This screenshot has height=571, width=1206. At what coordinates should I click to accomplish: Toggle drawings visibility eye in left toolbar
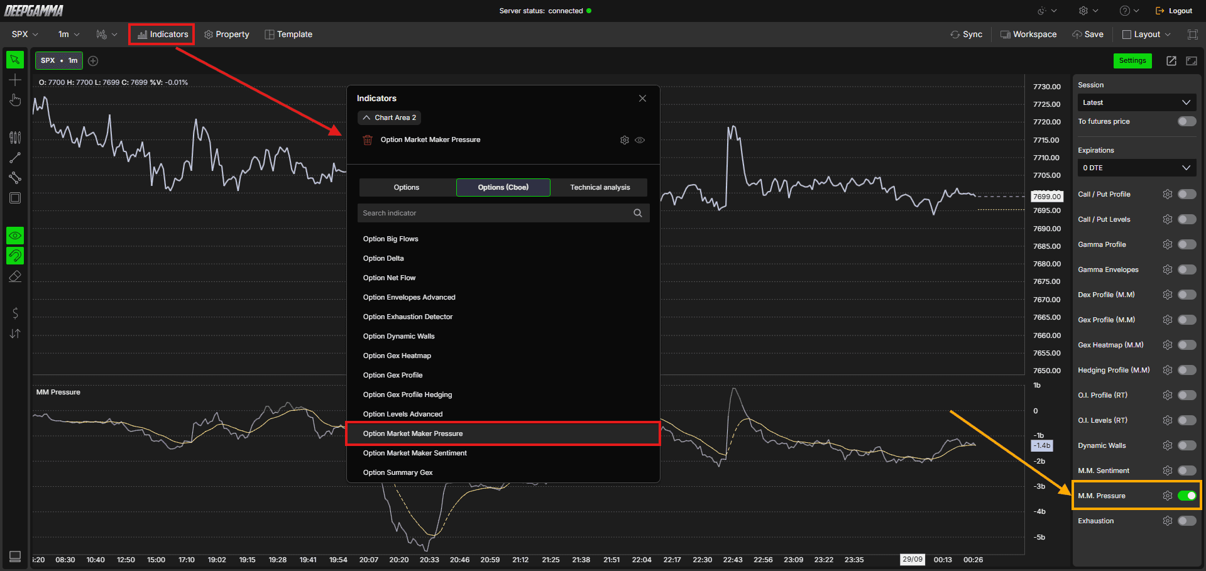(x=15, y=236)
